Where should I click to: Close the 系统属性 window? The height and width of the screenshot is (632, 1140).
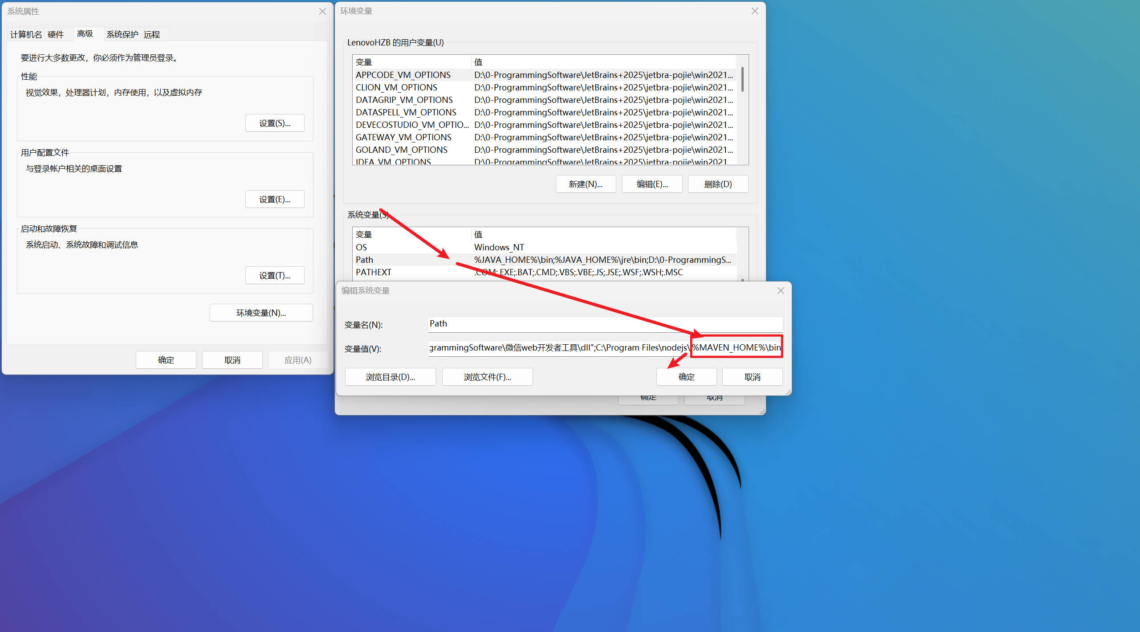click(322, 12)
